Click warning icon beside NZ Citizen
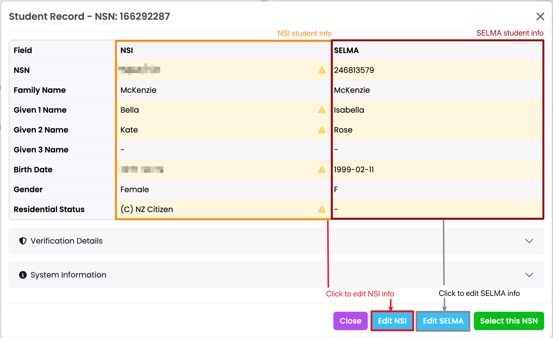The image size is (553, 338). pos(322,209)
